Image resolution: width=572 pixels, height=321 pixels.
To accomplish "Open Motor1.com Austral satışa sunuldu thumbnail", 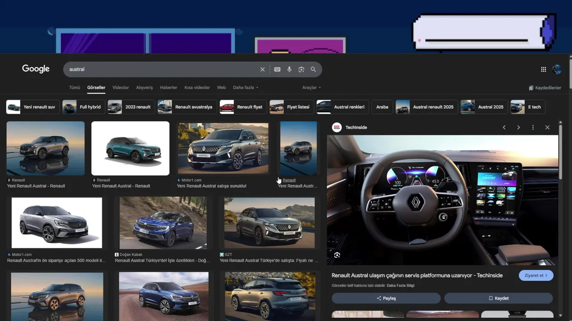I will 223,148.
